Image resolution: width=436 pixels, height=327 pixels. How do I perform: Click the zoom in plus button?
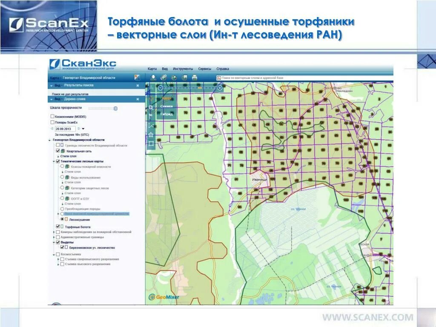[x=220, y=88]
